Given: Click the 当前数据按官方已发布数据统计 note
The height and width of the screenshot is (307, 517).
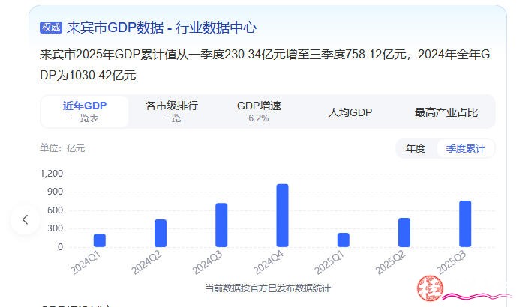Looking at the screenshot, I should pyautogui.click(x=267, y=288).
